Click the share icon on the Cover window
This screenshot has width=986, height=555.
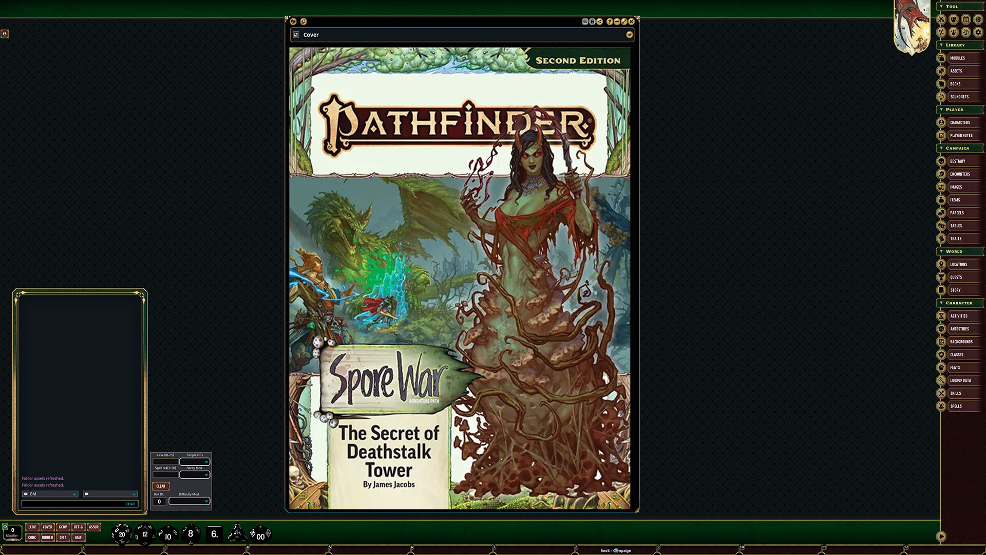pos(599,21)
